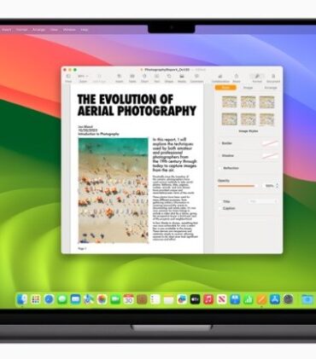316x359 pixels.
Task: Open Music from the Dock
Action: (208, 299)
